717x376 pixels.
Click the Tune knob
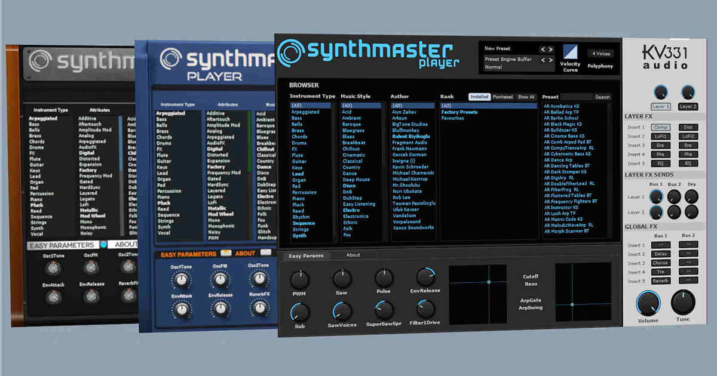click(683, 303)
